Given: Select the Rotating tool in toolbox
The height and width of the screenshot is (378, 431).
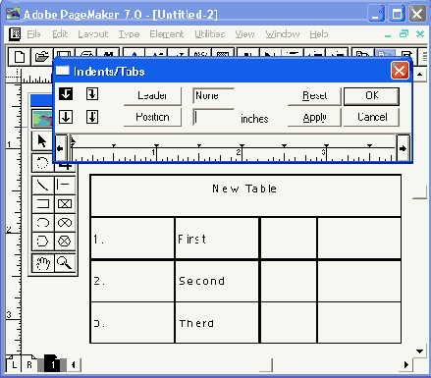Looking at the screenshot, I should pyautogui.click(x=42, y=162).
